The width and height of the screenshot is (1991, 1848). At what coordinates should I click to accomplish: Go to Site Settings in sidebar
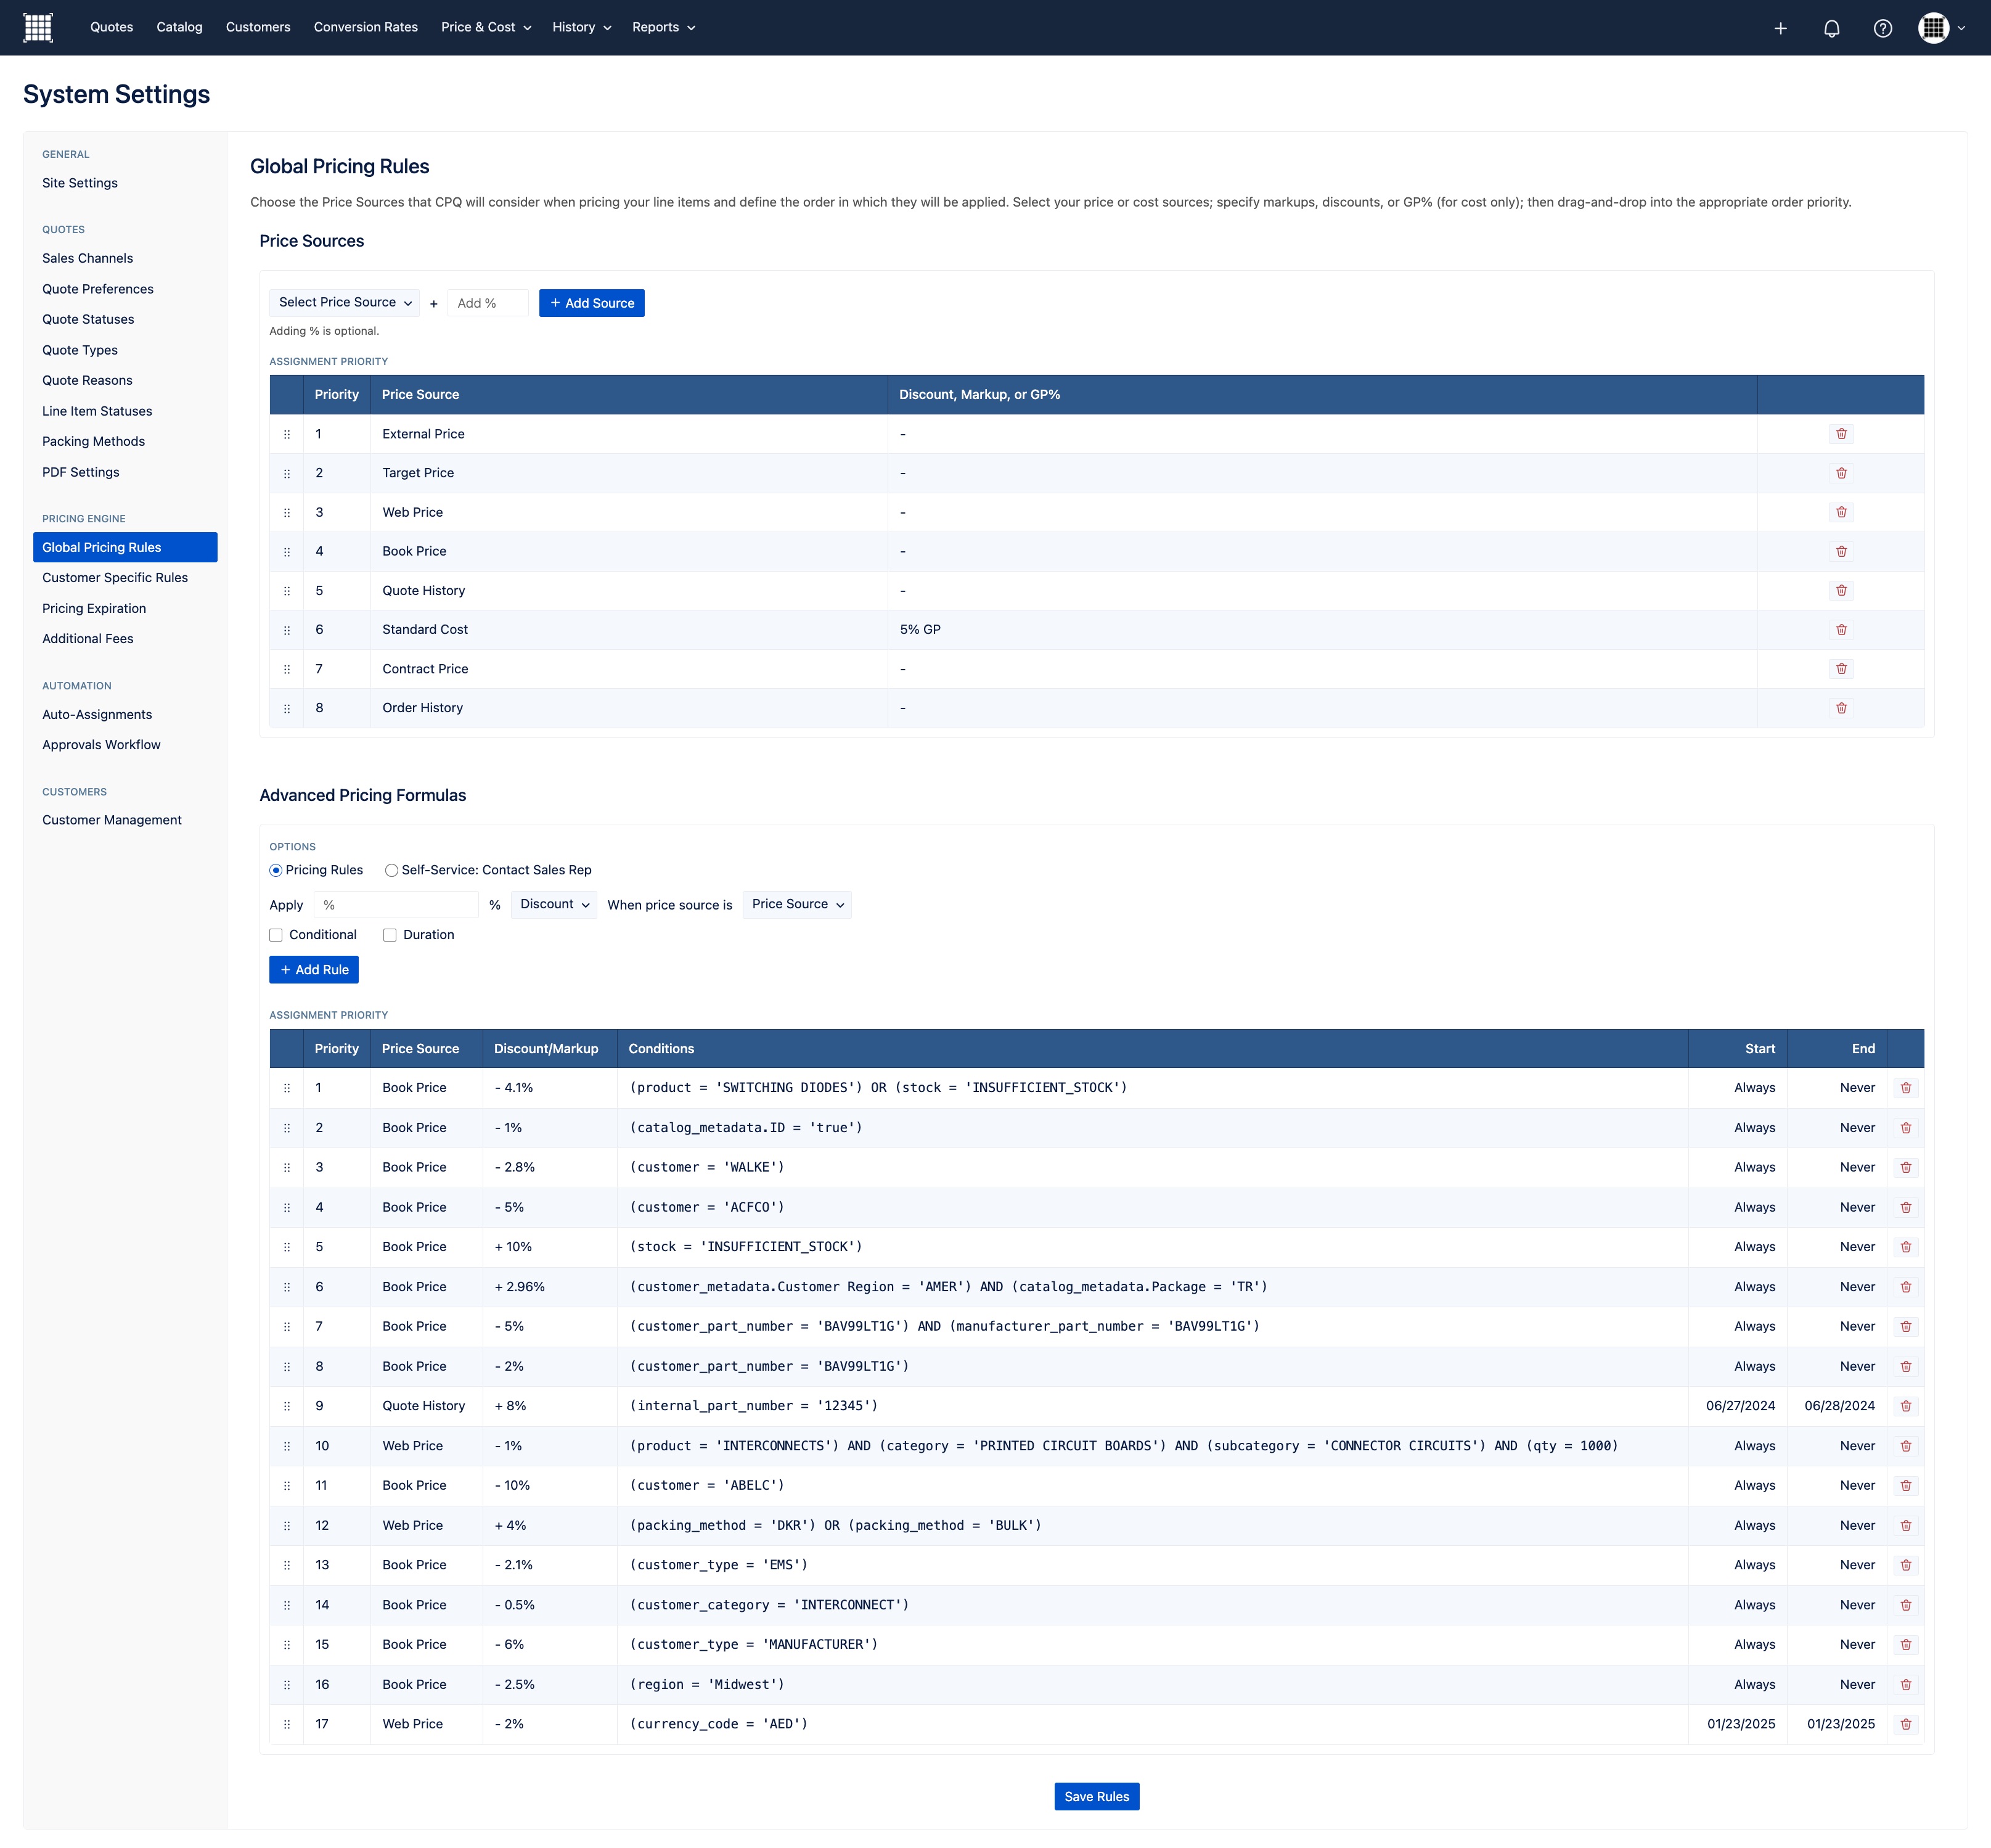[x=80, y=183]
